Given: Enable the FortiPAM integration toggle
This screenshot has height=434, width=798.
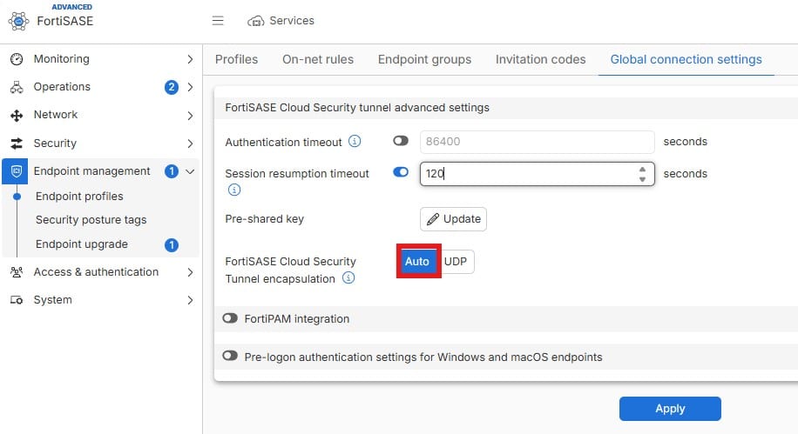Looking at the screenshot, I should 230,318.
